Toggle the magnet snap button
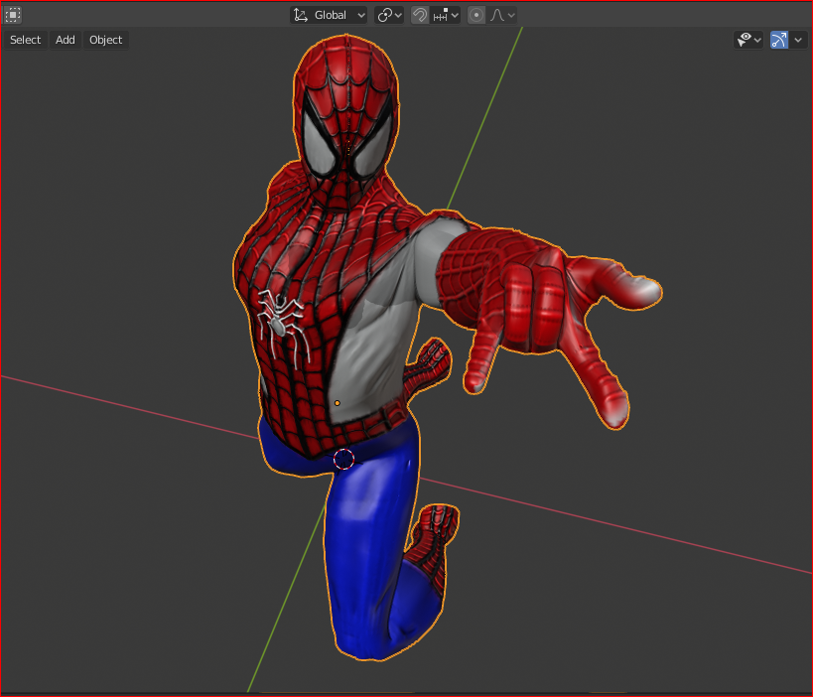This screenshot has height=697, width=813. pos(420,15)
